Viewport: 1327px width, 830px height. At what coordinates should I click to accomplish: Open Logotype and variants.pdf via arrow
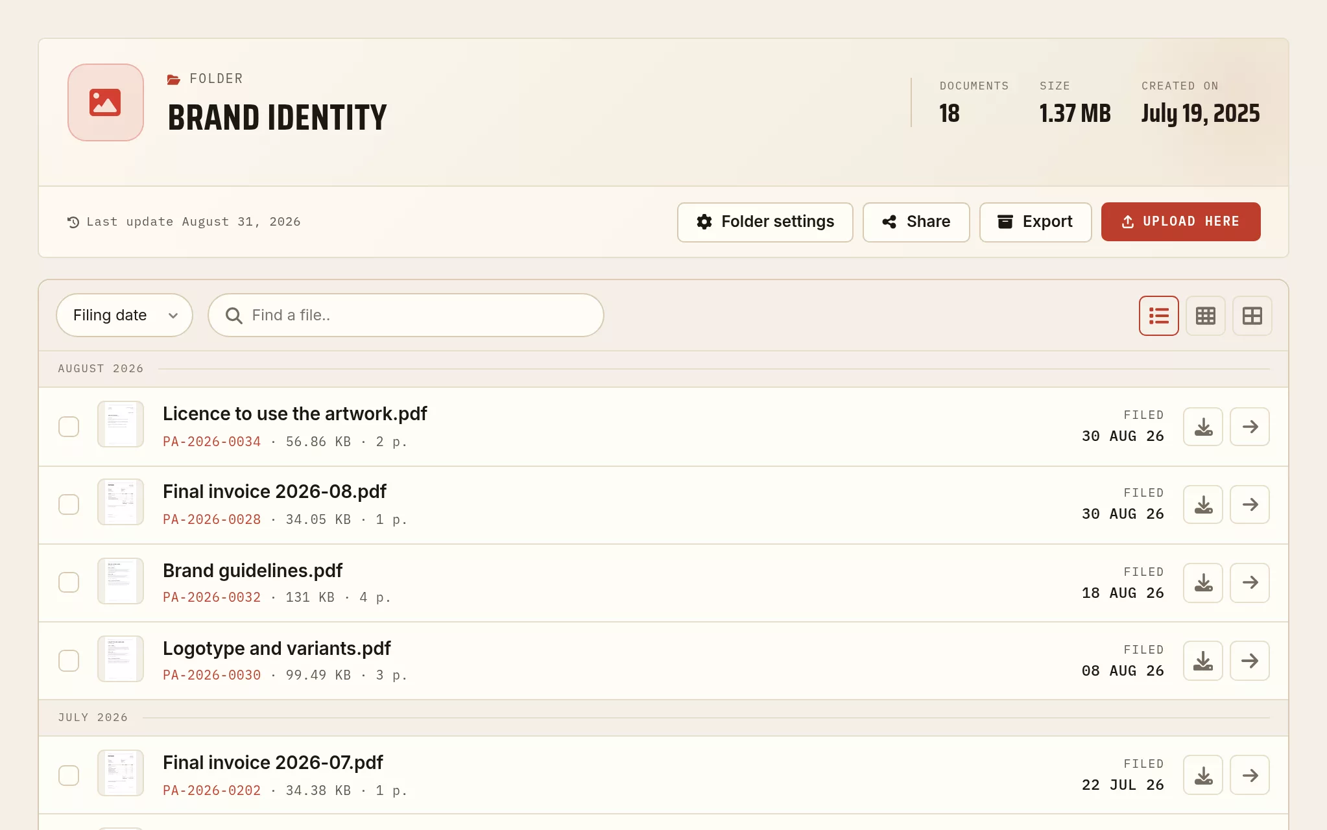[x=1250, y=661]
